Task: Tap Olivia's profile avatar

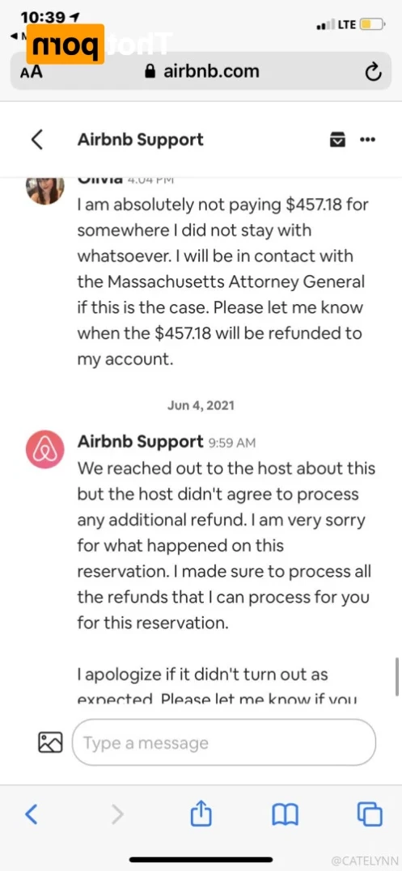Action: [x=45, y=188]
